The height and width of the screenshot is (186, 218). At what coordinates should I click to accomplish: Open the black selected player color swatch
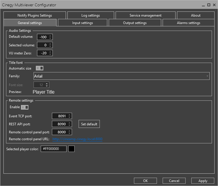71,149
